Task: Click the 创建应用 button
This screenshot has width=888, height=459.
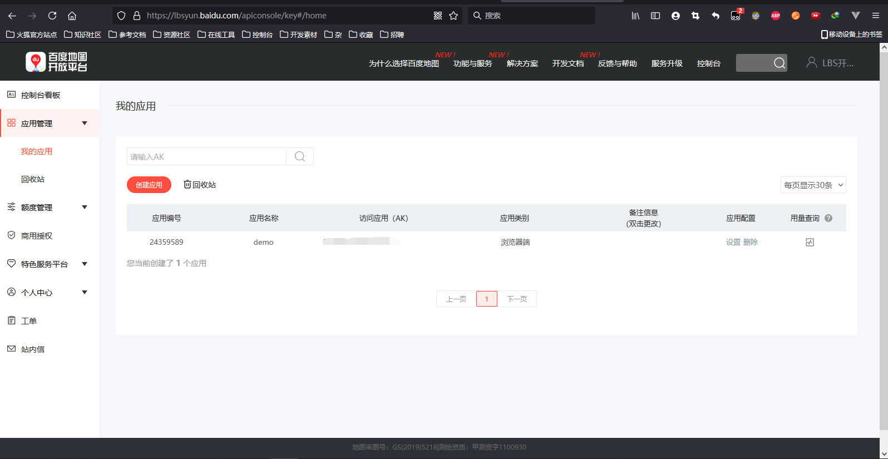Action: [149, 185]
